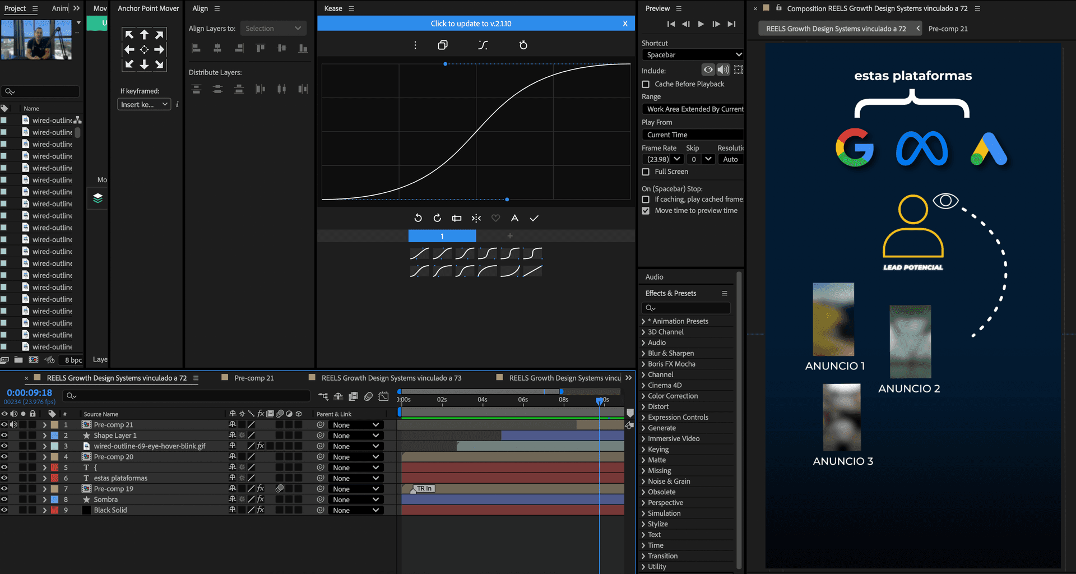Uncheck Move time to preview time

point(646,211)
